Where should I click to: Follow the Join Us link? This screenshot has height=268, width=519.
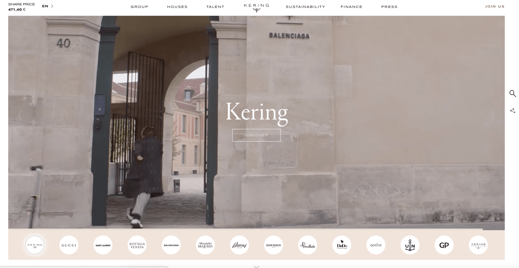pyautogui.click(x=495, y=6)
